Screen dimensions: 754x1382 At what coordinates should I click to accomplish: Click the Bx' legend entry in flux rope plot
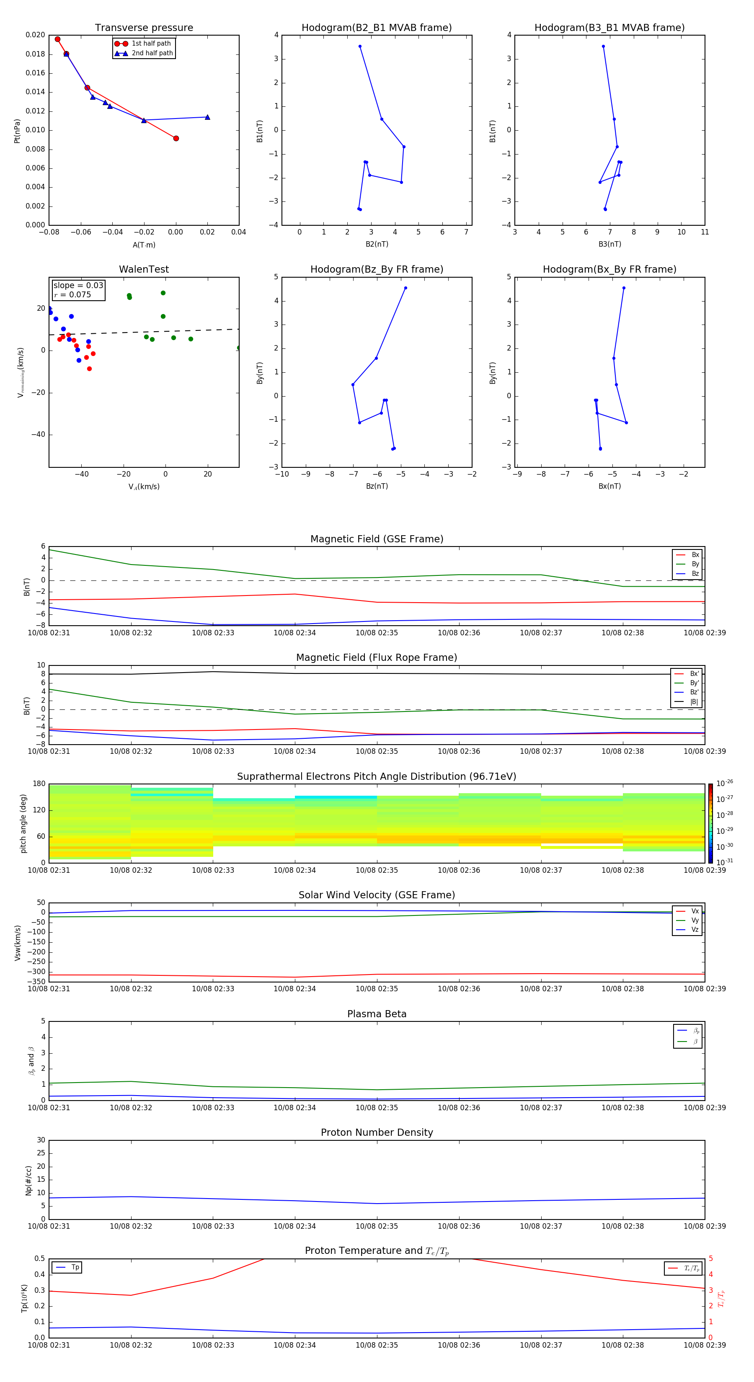[x=687, y=674]
